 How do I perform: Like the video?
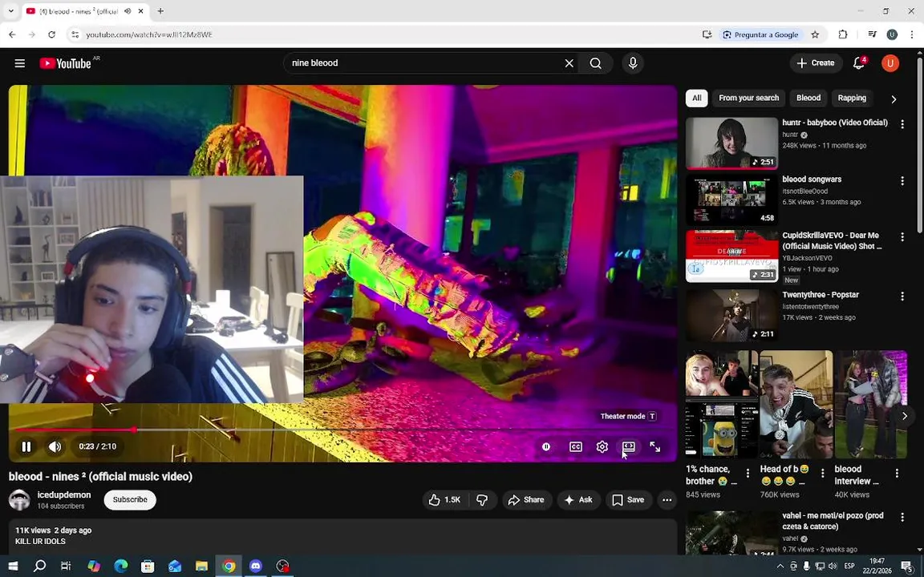point(445,499)
